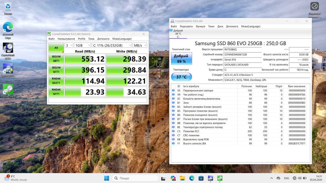Click the volume speaker tray icon
This screenshot has height=183, width=326.
pos(300,178)
